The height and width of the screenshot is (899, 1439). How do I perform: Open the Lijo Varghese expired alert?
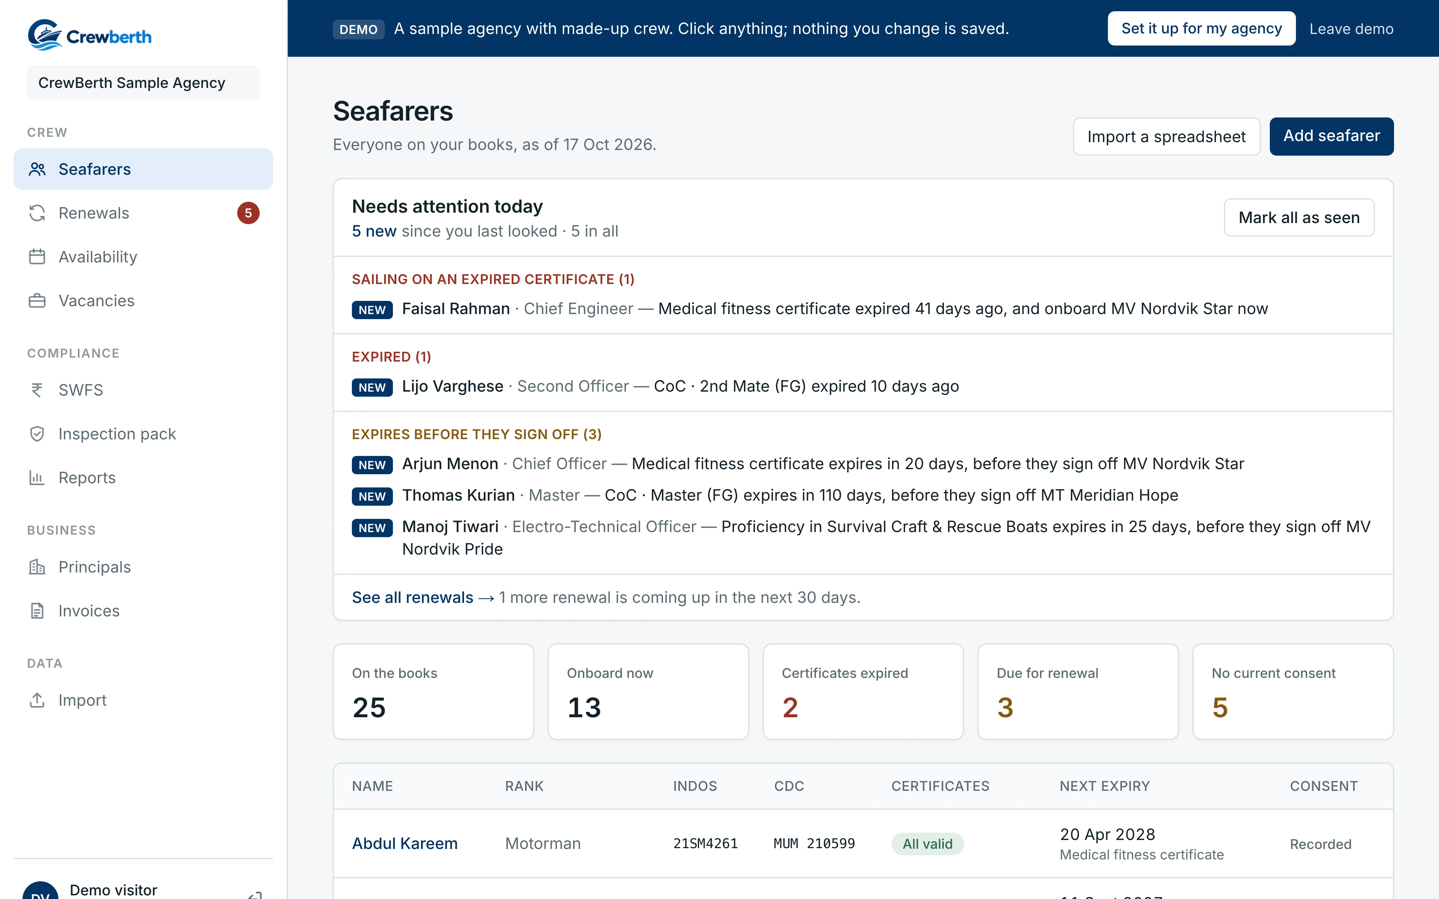click(863, 387)
